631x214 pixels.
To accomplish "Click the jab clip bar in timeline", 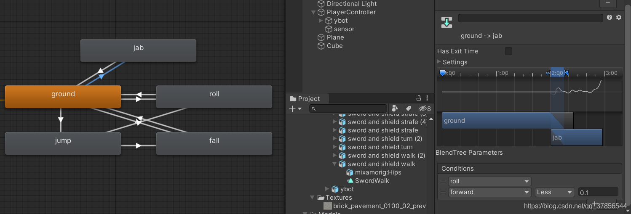I will point(576,137).
